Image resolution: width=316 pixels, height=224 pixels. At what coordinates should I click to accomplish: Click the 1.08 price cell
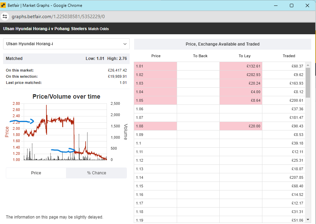click(x=155, y=126)
